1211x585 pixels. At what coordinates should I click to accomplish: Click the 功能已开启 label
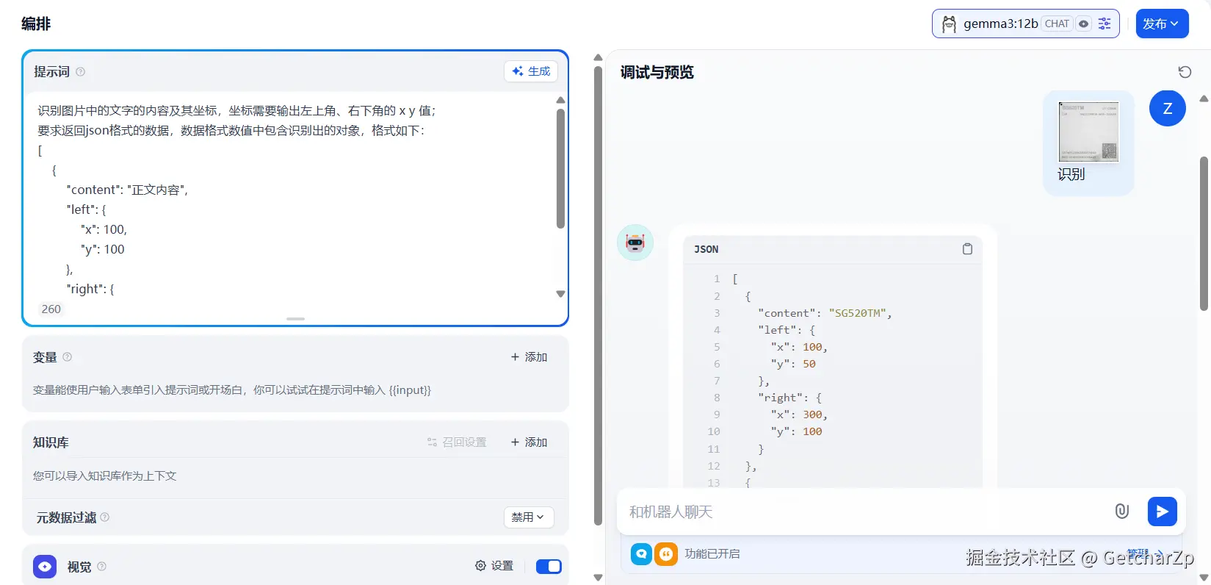(x=712, y=553)
